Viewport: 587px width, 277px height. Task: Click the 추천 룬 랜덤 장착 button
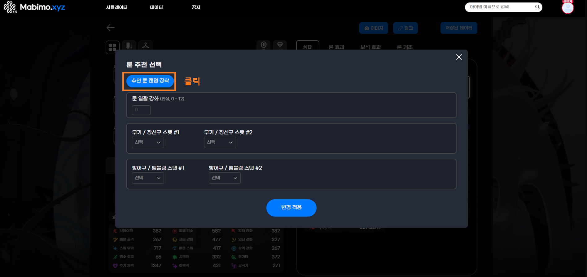point(150,81)
